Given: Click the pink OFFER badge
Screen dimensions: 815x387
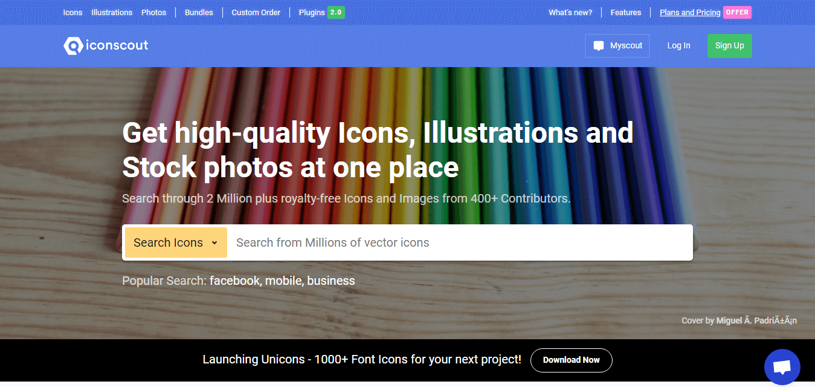Looking at the screenshot, I should pyautogui.click(x=737, y=12).
